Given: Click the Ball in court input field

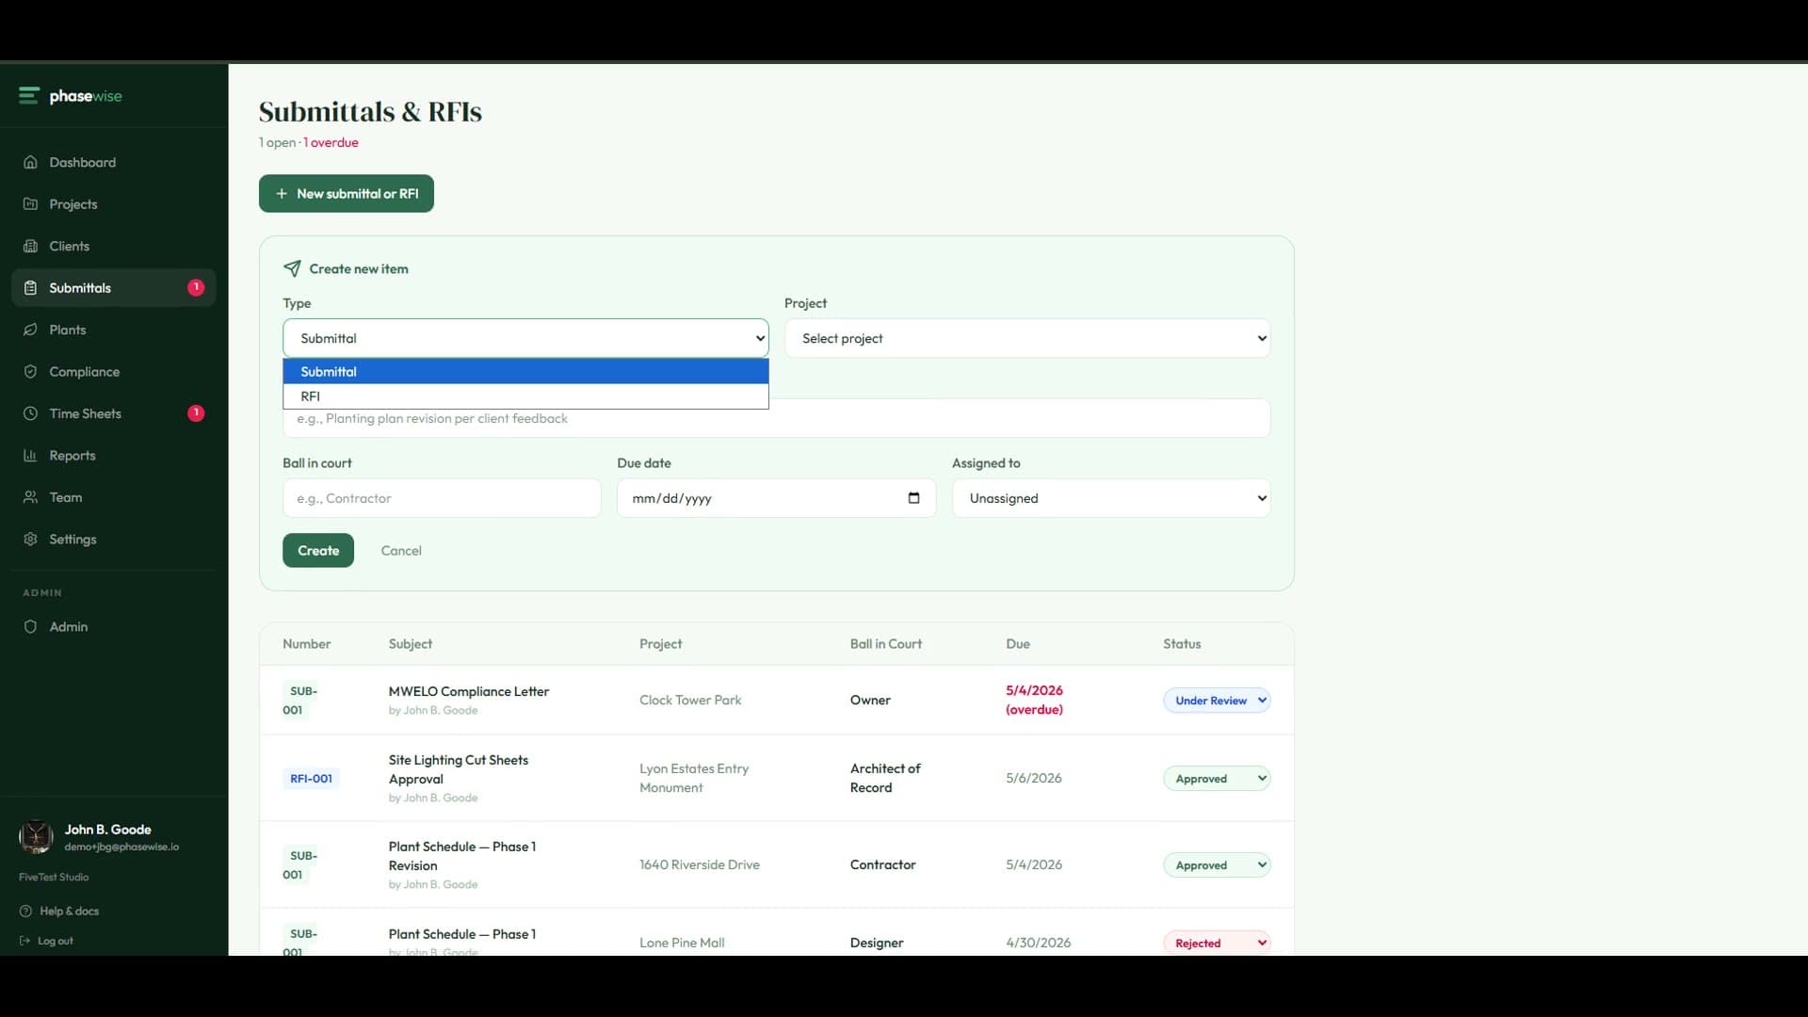Looking at the screenshot, I should click(442, 498).
